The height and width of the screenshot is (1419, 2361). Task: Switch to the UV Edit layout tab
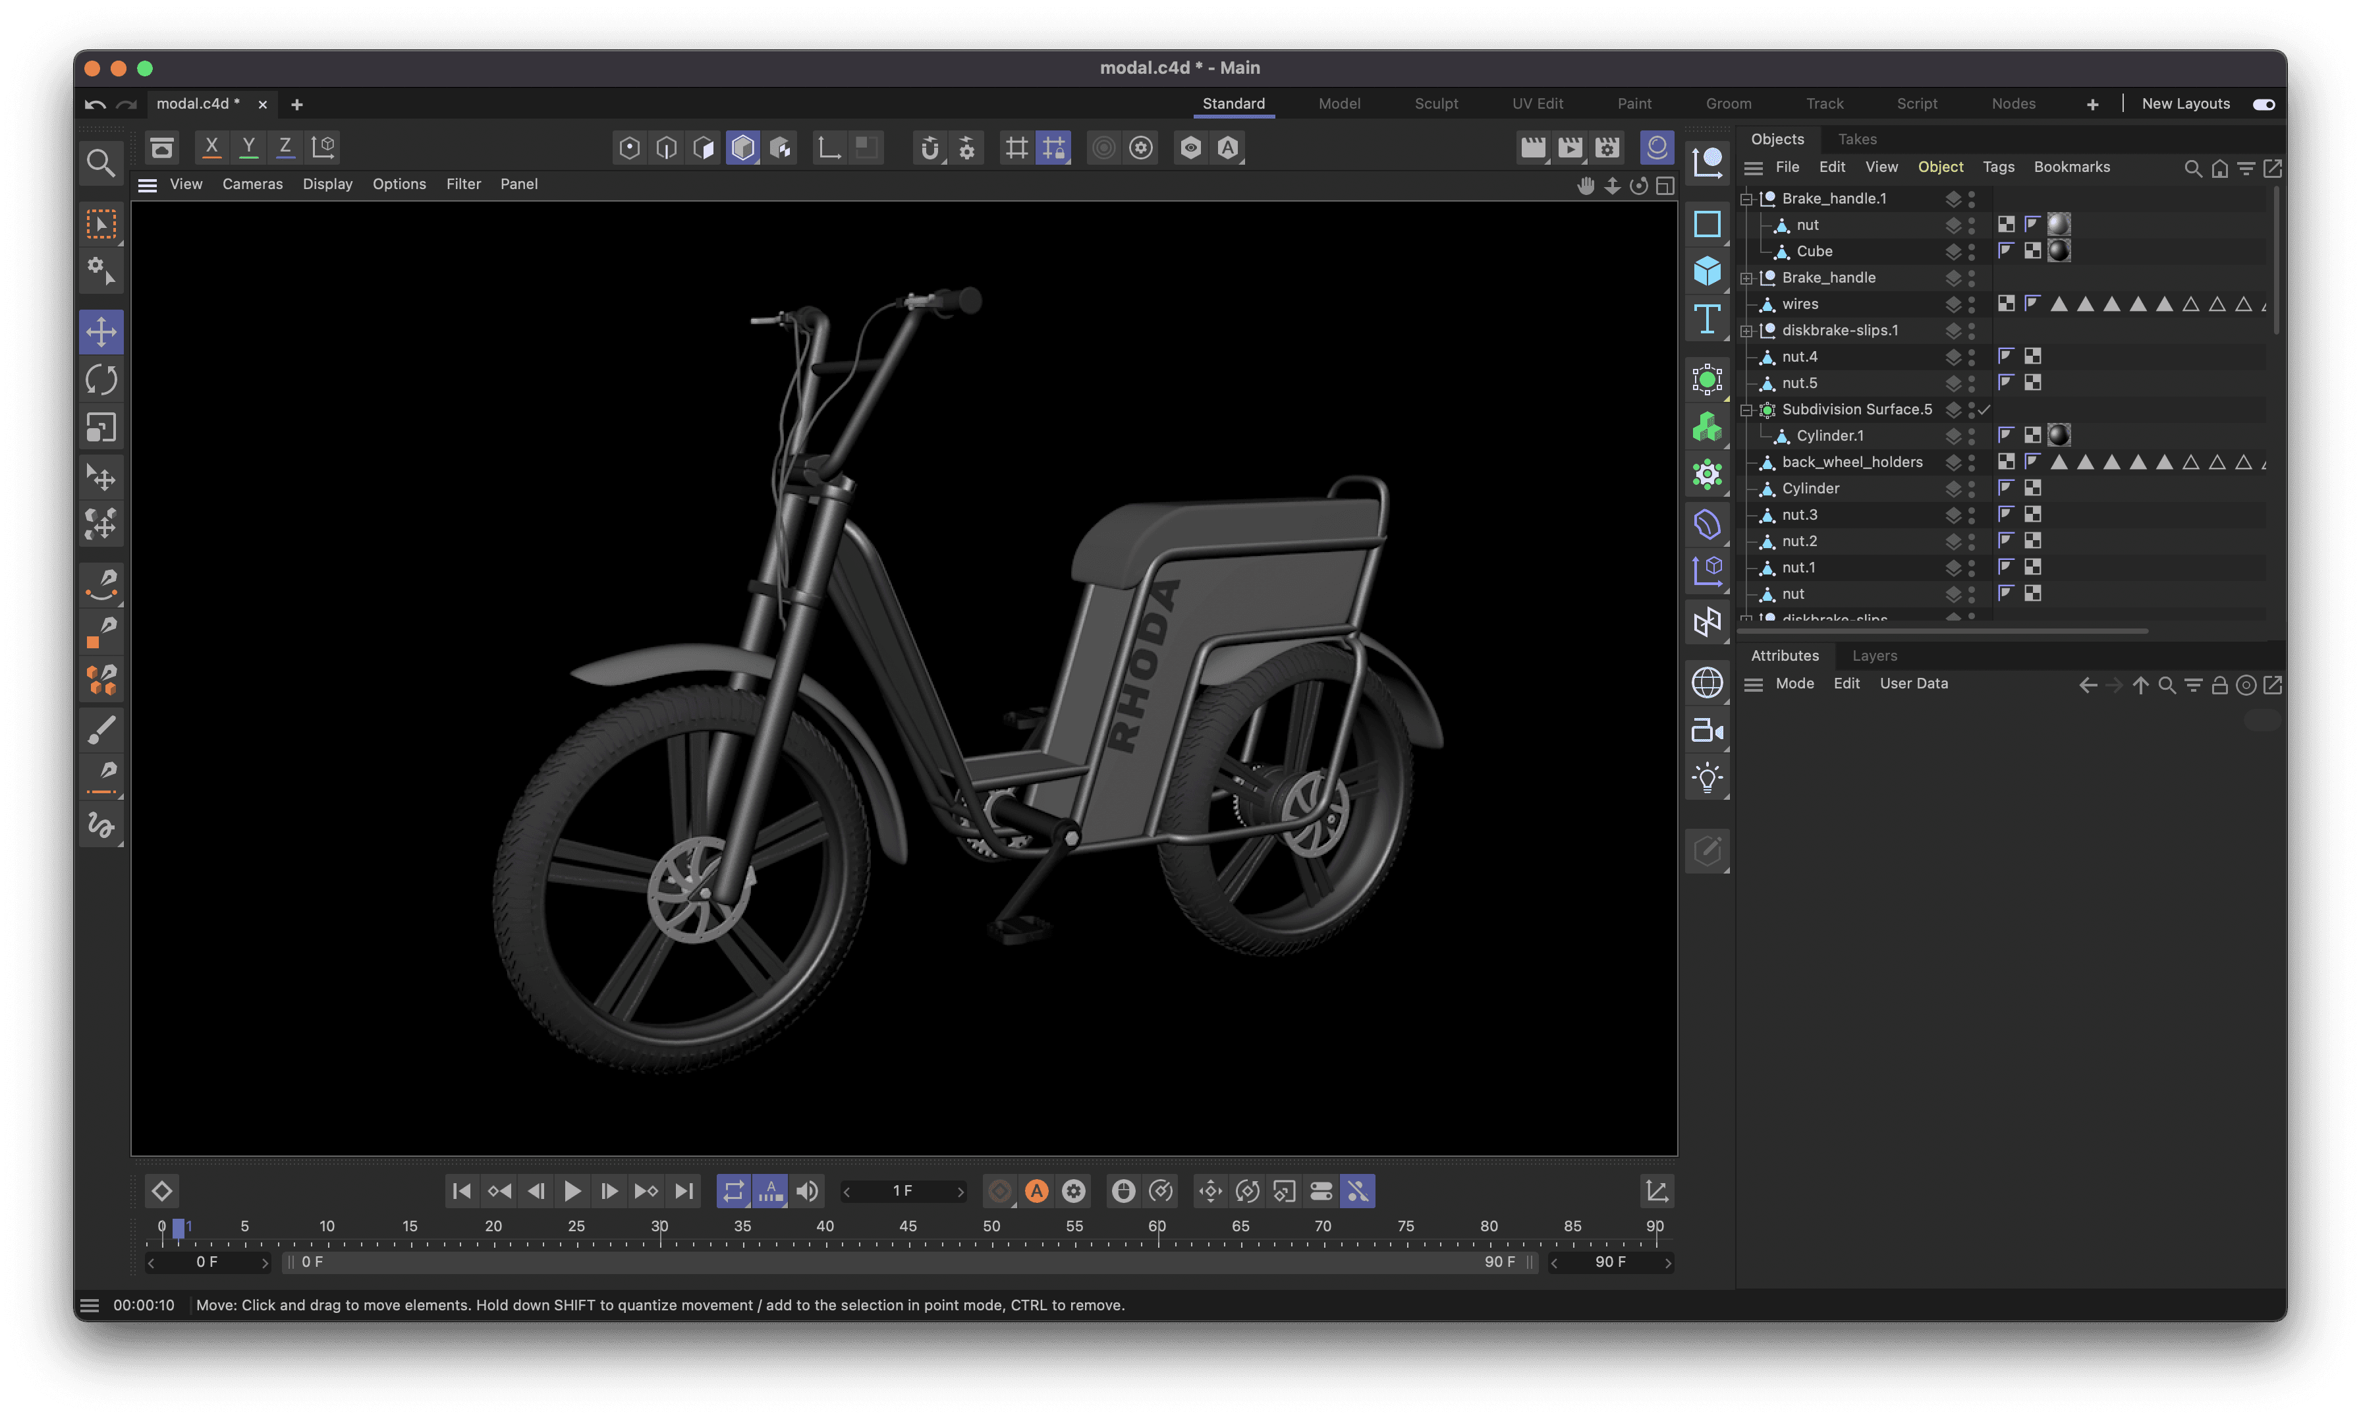click(x=1537, y=103)
